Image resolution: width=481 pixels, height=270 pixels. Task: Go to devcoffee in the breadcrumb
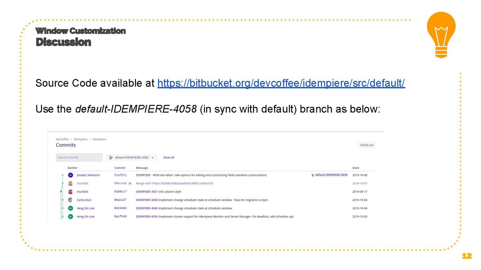tap(62, 139)
